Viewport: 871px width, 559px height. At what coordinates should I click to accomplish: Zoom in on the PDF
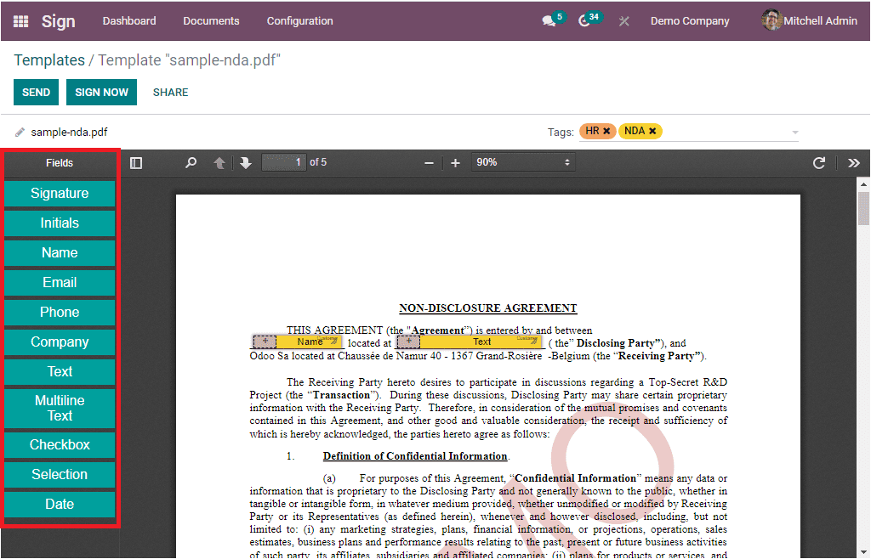(x=456, y=163)
